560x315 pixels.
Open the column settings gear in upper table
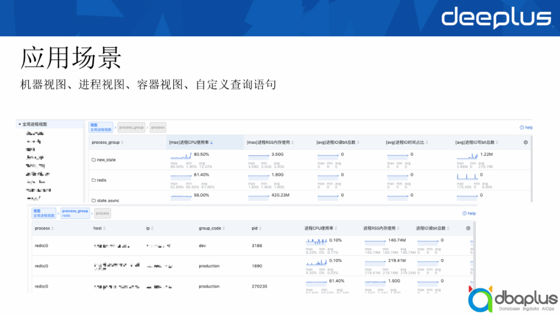point(526,142)
